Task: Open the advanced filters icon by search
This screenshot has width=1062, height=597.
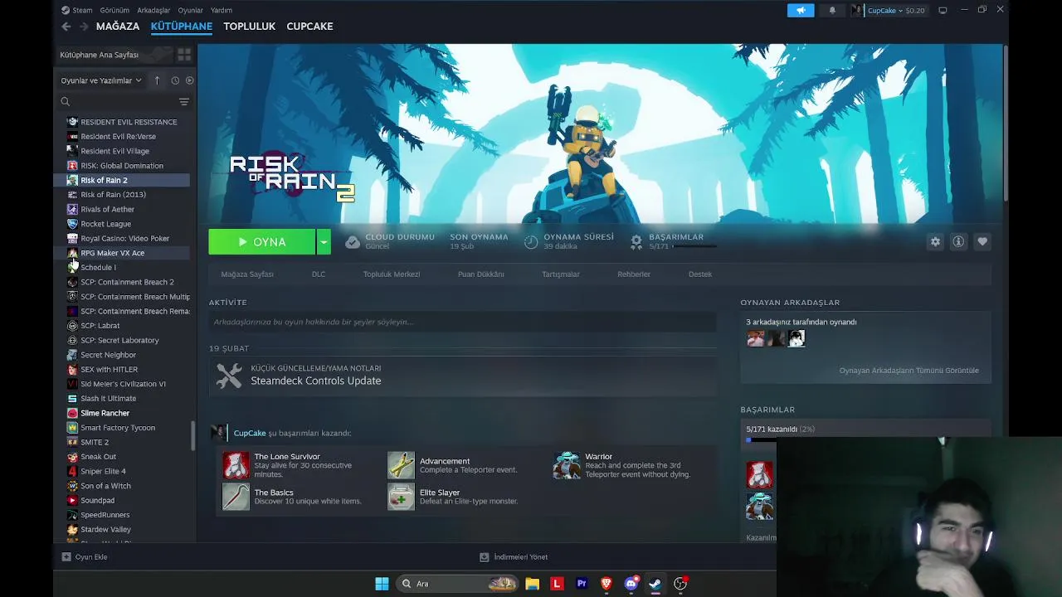Action: click(184, 102)
